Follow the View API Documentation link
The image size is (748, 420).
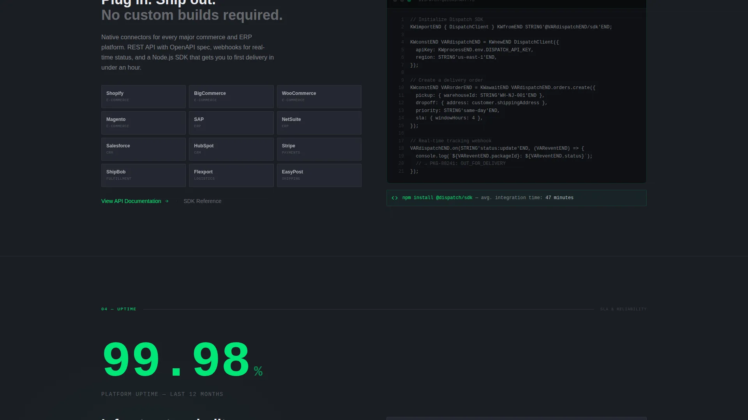point(135,201)
